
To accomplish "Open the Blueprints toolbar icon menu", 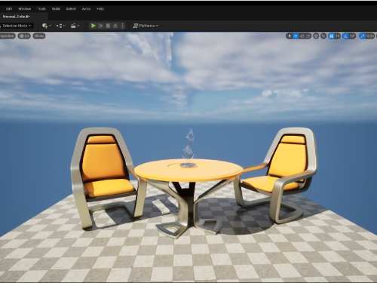I will coord(60,26).
